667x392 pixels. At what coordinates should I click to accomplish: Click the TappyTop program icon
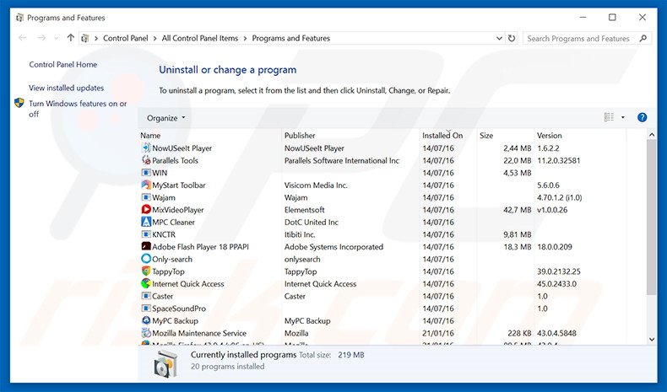tap(146, 271)
